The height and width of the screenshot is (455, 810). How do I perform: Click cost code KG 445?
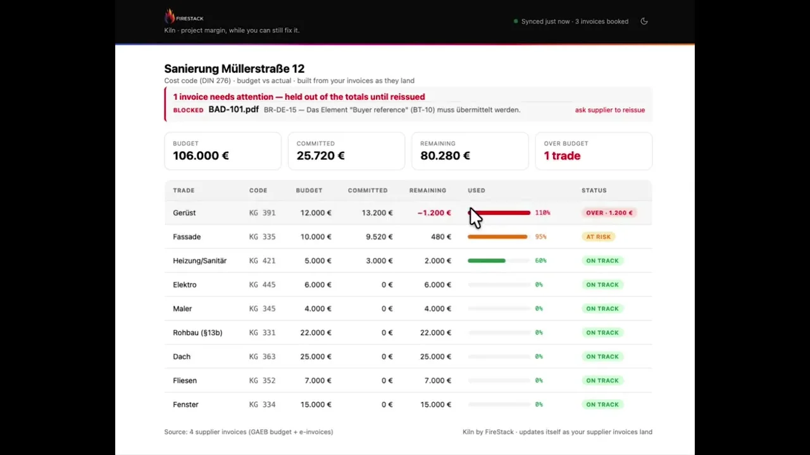tap(262, 285)
